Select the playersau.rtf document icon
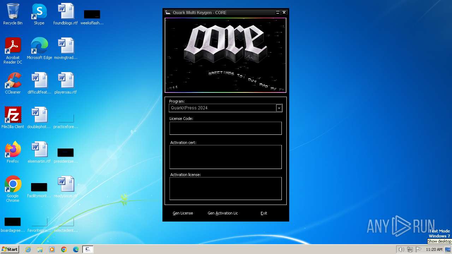The width and height of the screenshot is (452, 254). coord(66,84)
